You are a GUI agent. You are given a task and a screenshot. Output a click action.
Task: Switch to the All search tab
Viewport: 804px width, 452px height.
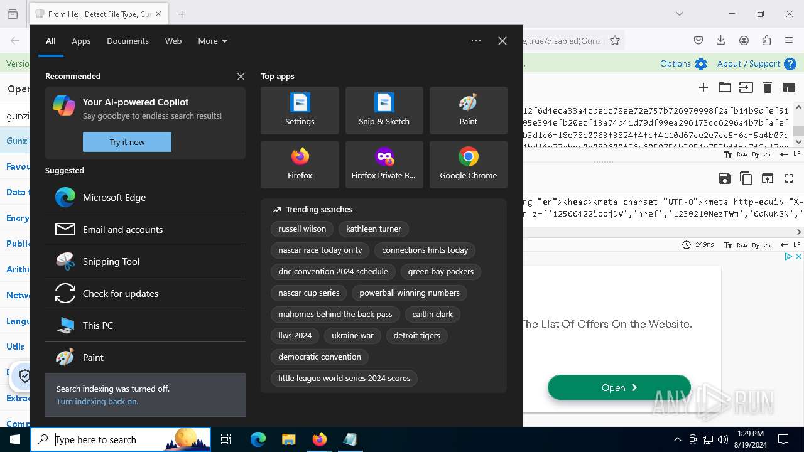51,41
